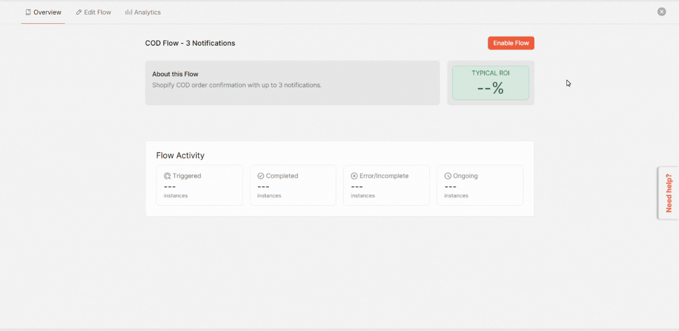Click the Triggered cursor icon
This screenshot has width=679, height=331.
167,176
